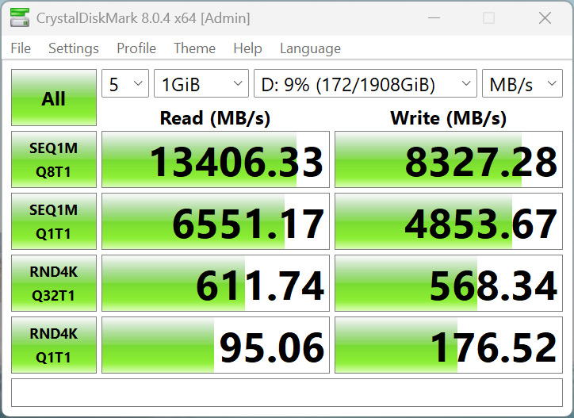The image size is (574, 418).
Task: Open the Theme menu
Action: tap(194, 48)
